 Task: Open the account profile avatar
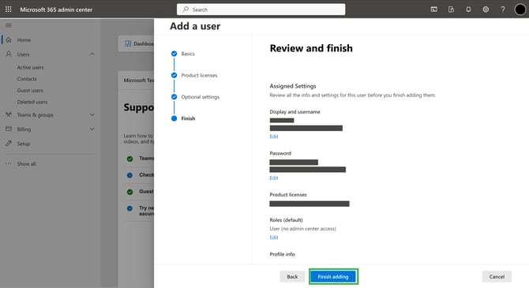pyautogui.click(x=520, y=9)
